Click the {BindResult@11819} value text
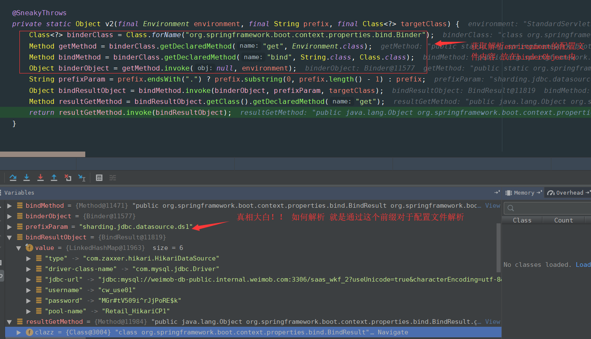 point(132,237)
